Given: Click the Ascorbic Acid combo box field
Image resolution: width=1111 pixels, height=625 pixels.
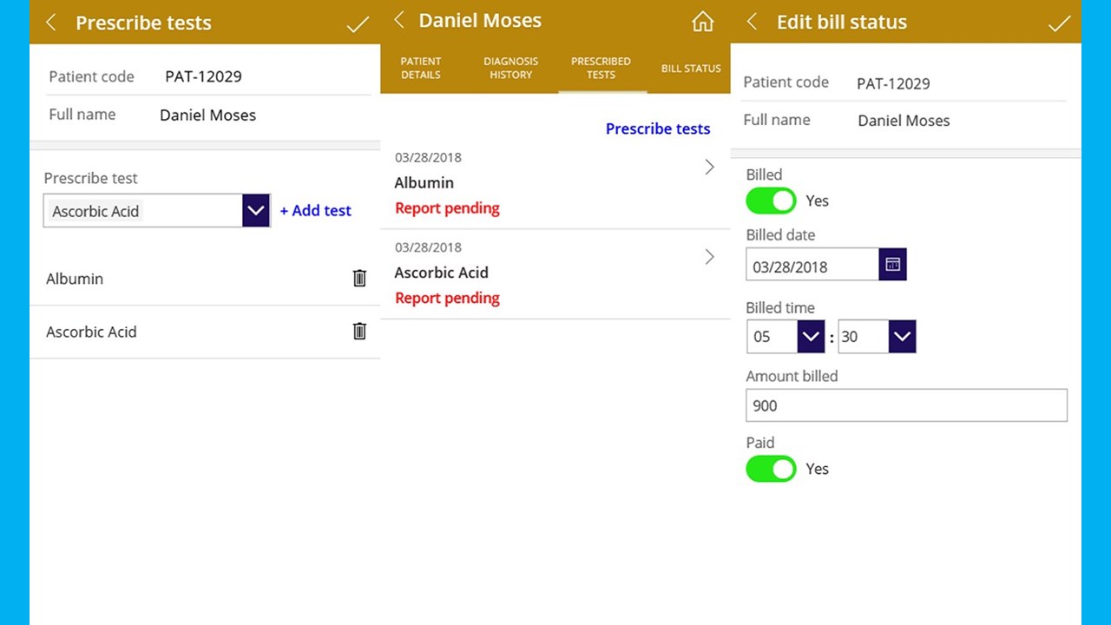Looking at the screenshot, I should coord(143,210).
